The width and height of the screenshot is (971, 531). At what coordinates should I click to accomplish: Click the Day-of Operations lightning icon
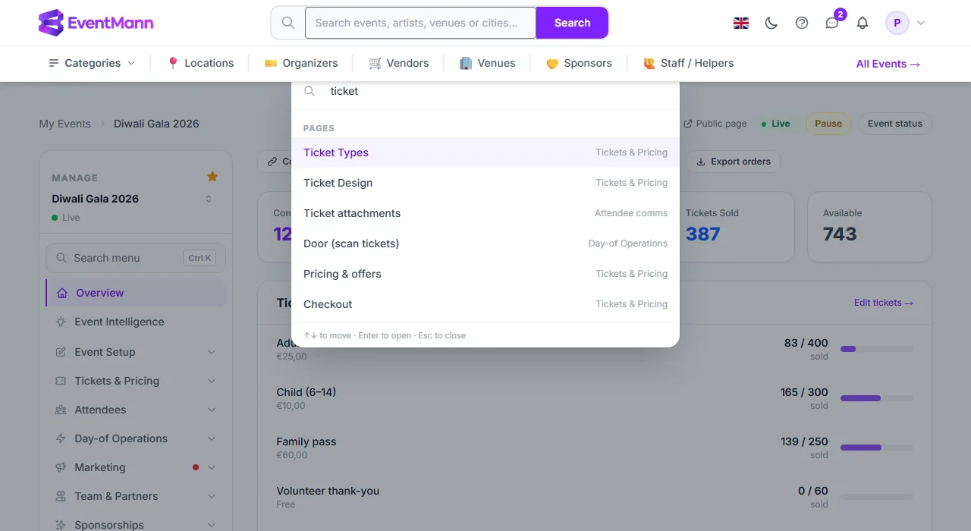click(x=61, y=438)
